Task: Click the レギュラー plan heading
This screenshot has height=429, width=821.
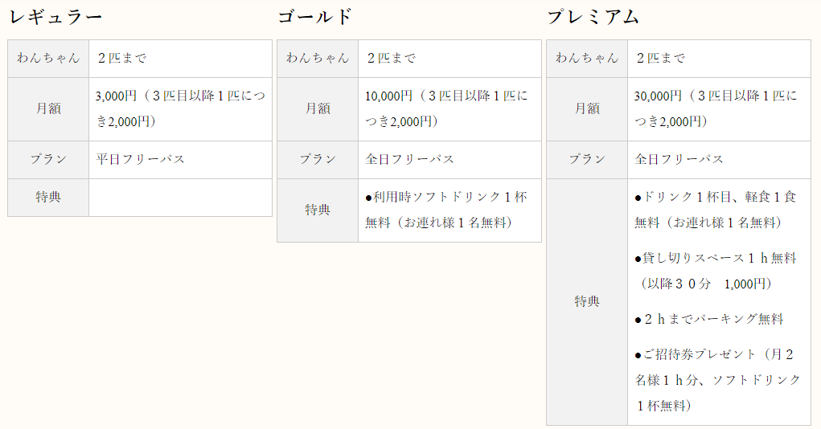Action: point(55,17)
